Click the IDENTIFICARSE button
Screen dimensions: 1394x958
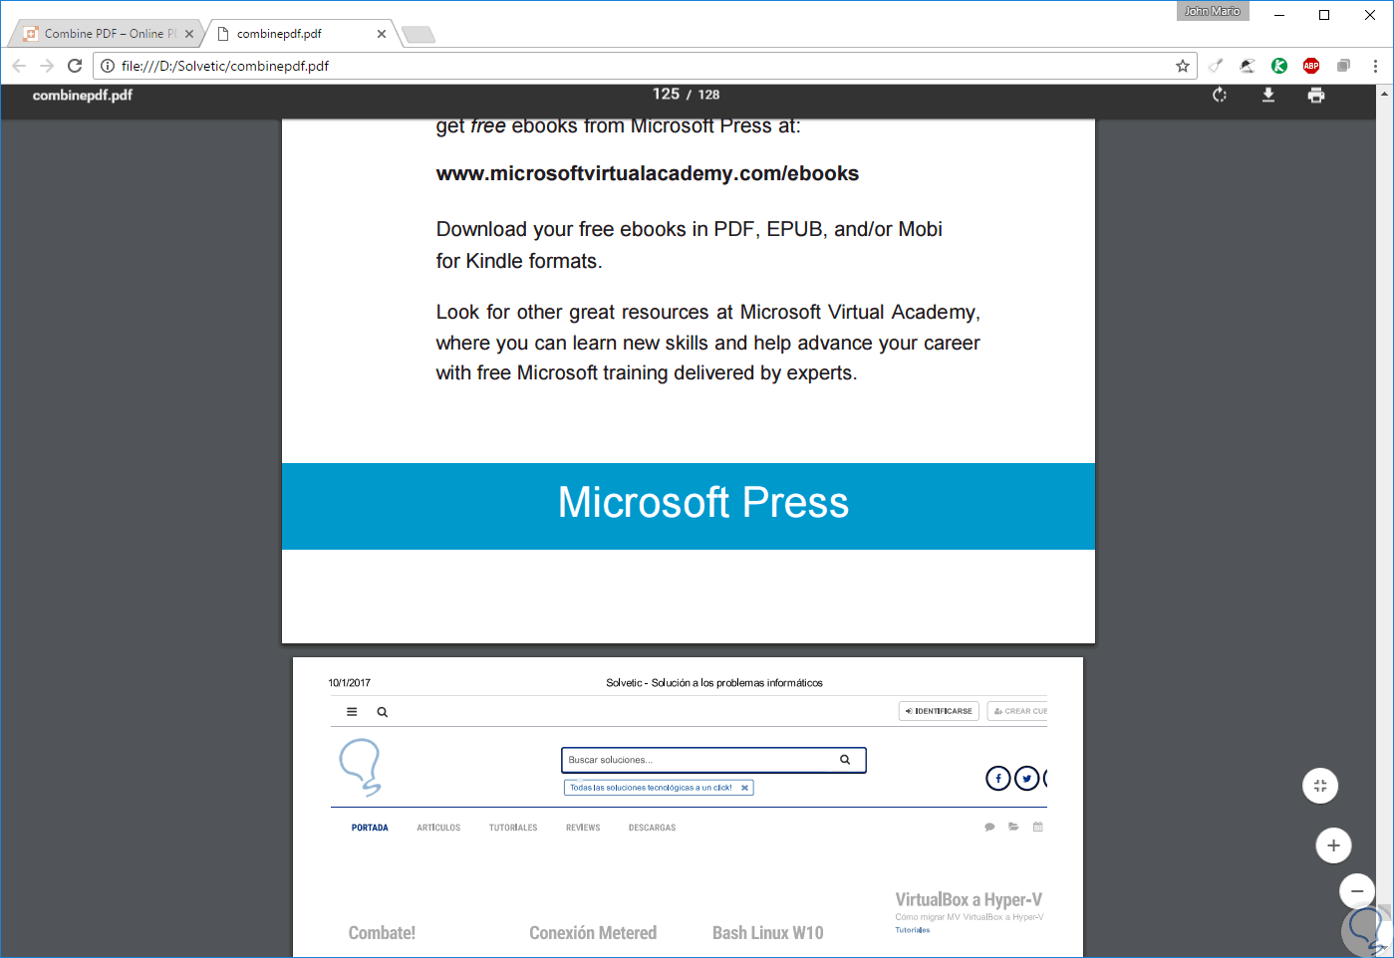pyautogui.click(x=940, y=711)
